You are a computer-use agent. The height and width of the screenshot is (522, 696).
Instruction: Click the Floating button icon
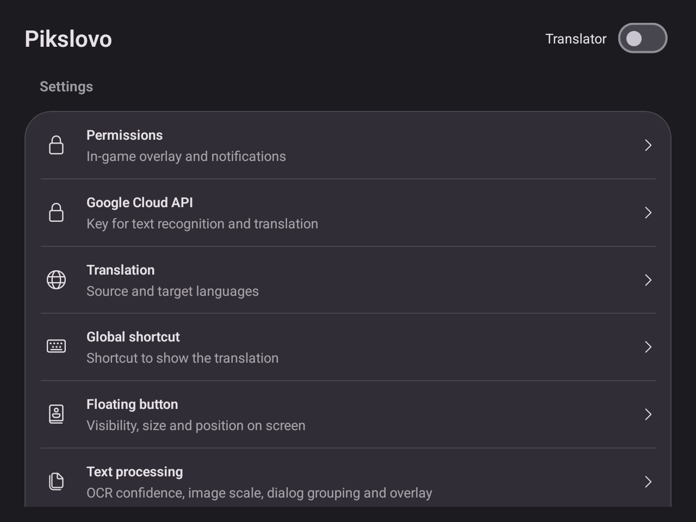click(x=57, y=414)
